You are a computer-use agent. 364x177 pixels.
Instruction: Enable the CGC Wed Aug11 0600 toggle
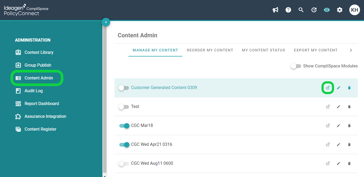tap(124, 163)
